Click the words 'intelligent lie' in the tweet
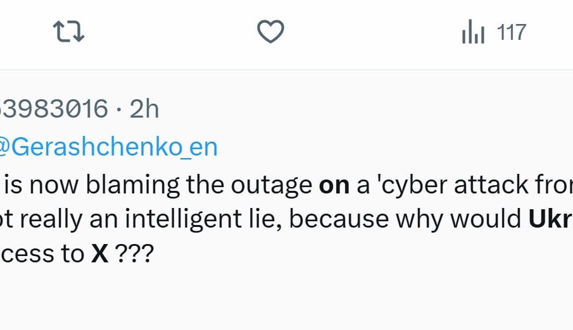 (x=203, y=219)
